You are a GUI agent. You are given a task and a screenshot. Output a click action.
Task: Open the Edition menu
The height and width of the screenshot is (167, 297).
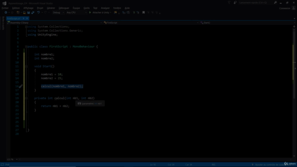[16, 8]
